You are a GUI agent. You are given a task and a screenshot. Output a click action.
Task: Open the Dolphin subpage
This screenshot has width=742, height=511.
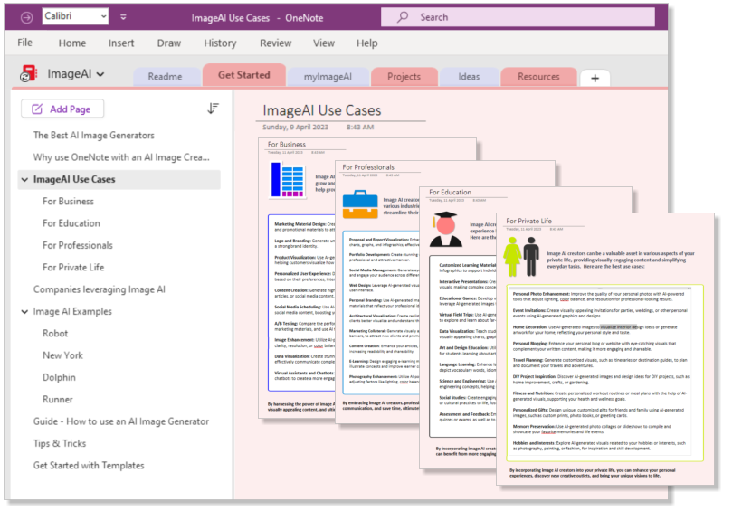point(59,377)
